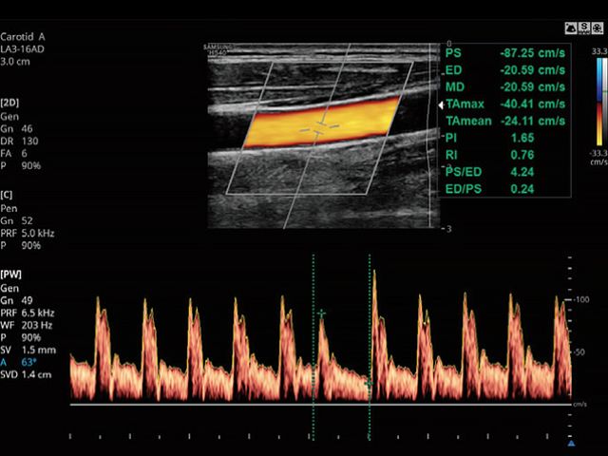The width and height of the screenshot is (608, 456).
Task: Click the TAmax measurement row
Action: [505, 104]
